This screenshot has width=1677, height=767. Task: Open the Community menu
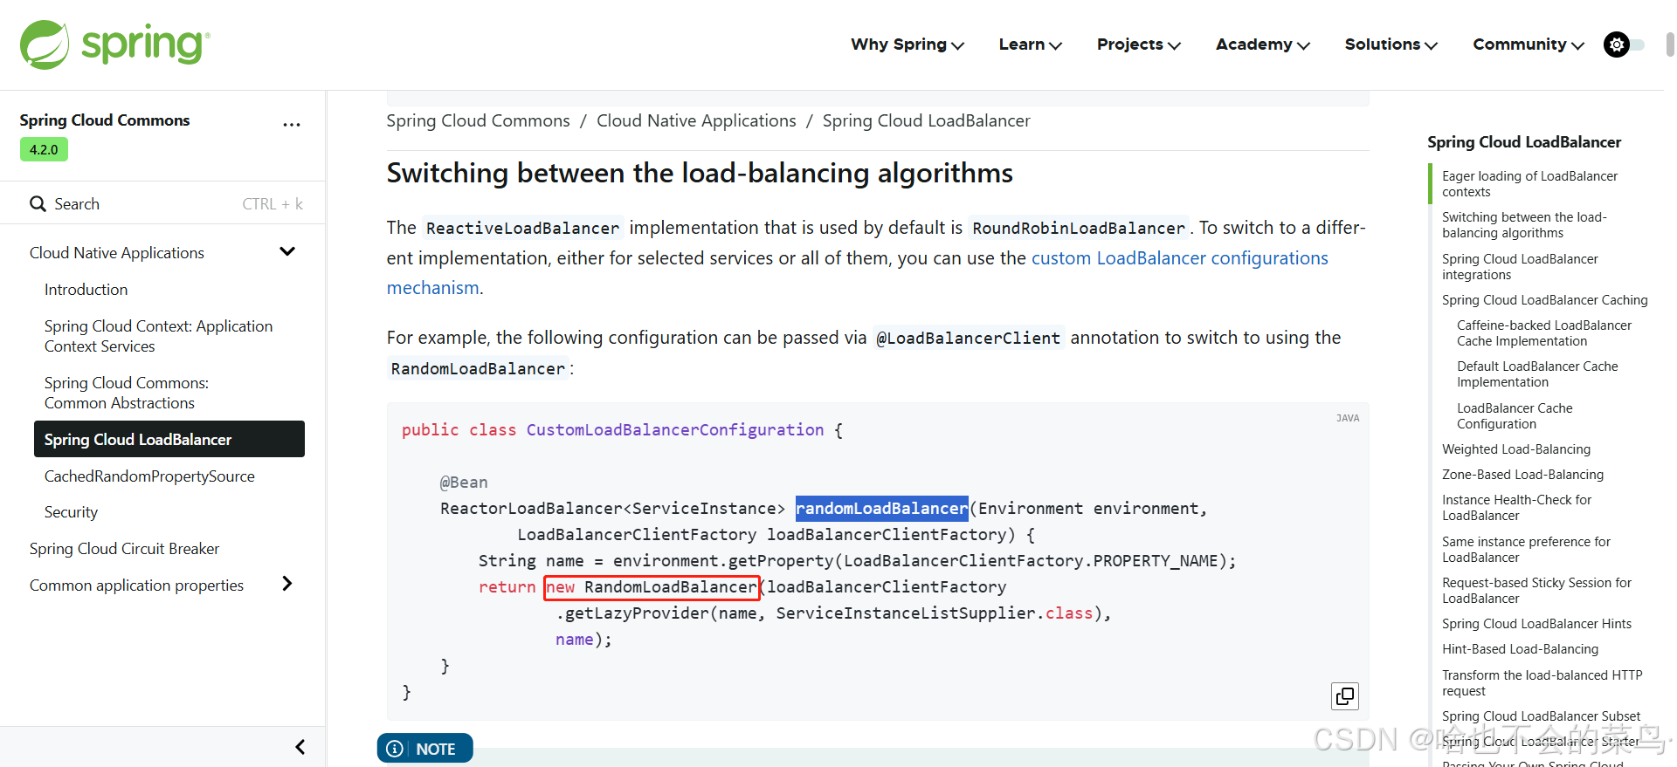pyautogui.click(x=1529, y=45)
